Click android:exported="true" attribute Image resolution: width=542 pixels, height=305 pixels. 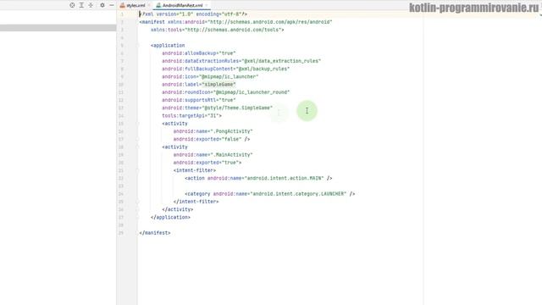[206, 163]
